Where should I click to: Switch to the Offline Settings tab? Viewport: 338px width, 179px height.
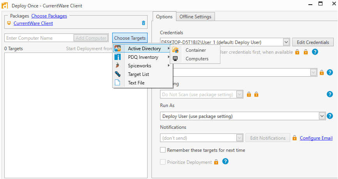click(x=195, y=17)
